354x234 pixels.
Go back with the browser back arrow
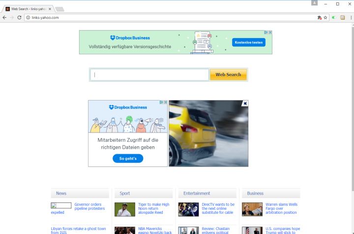click(4, 17)
